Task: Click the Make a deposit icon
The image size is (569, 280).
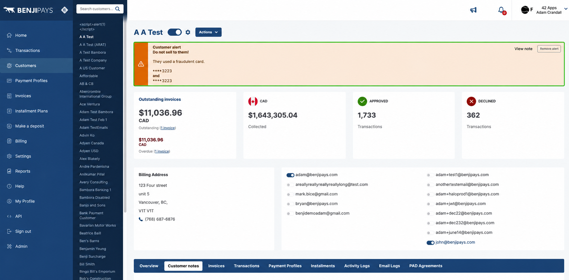Action: tap(9, 126)
